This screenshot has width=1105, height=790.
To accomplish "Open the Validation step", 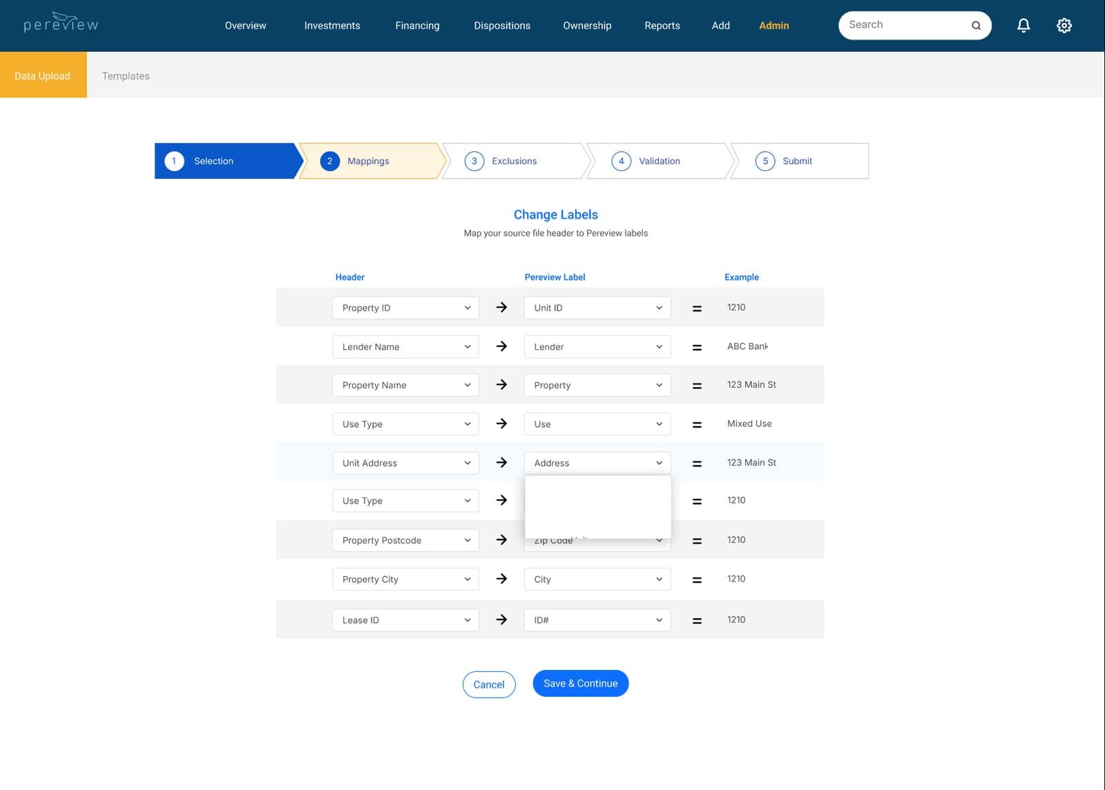I will pyautogui.click(x=660, y=161).
